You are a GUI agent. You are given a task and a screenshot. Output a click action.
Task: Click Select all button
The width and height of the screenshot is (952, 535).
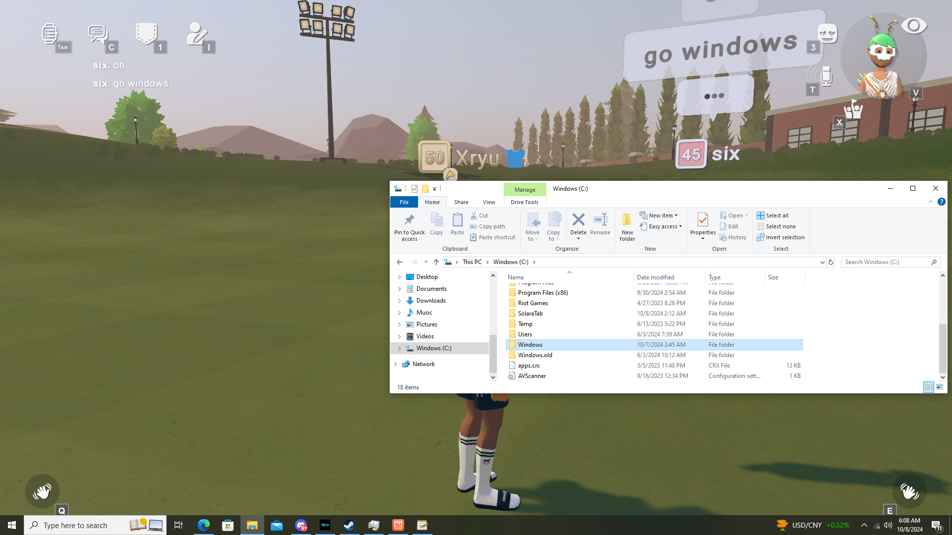click(776, 215)
